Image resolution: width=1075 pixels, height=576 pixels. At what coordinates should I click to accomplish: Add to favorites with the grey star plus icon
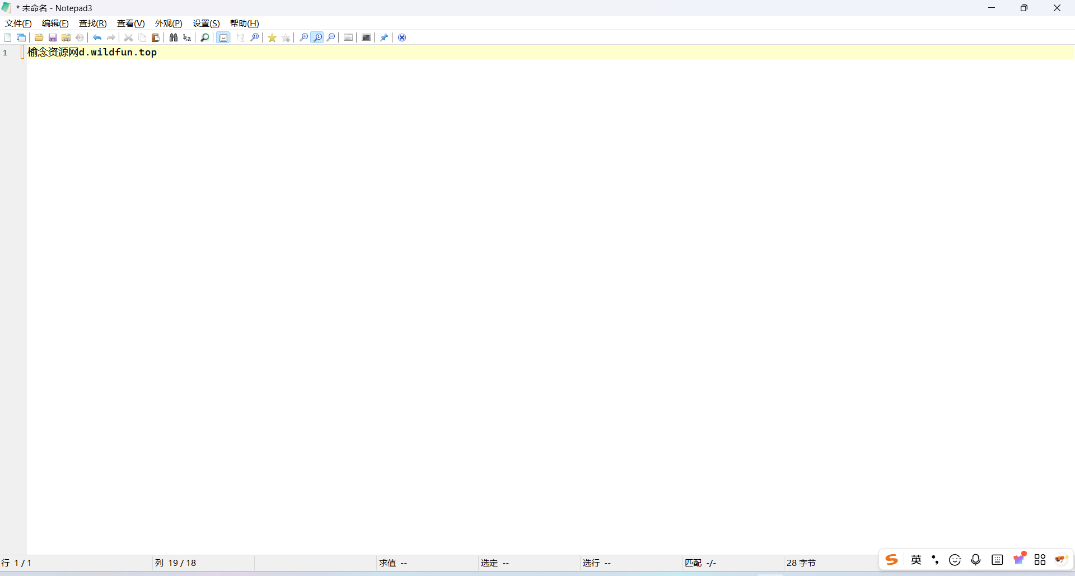tap(286, 38)
